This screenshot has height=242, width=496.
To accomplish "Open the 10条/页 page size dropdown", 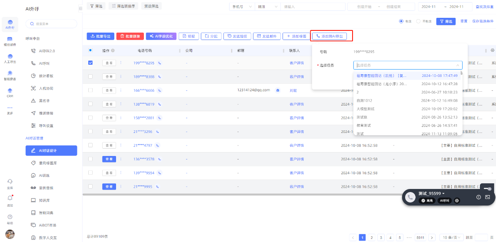I will (x=451, y=238).
